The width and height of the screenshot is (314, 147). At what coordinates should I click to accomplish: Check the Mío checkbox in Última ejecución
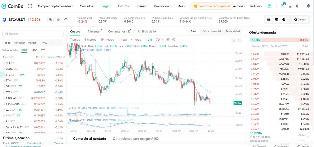tap(56, 138)
